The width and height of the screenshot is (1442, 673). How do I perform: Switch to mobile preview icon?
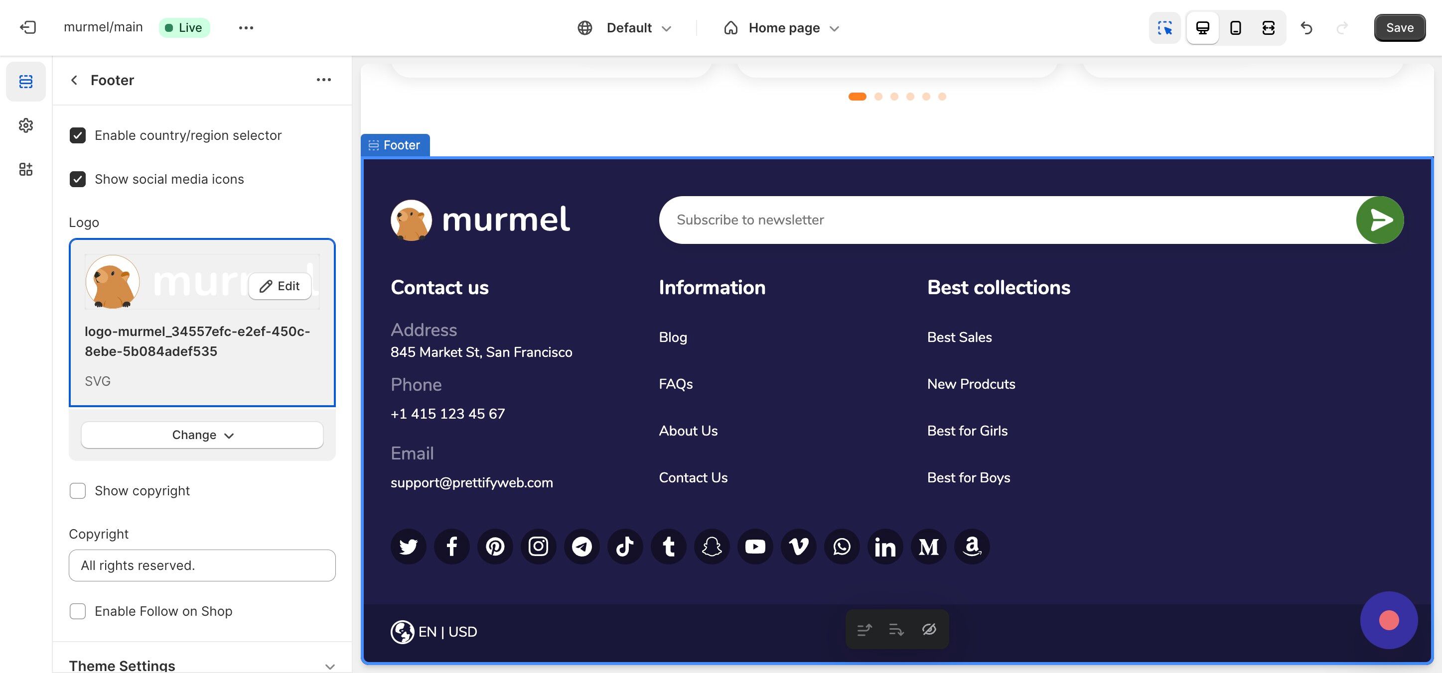click(1235, 27)
